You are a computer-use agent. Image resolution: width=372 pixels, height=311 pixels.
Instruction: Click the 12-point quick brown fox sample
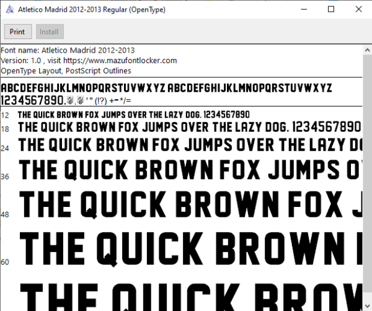click(x=134, y=115)
